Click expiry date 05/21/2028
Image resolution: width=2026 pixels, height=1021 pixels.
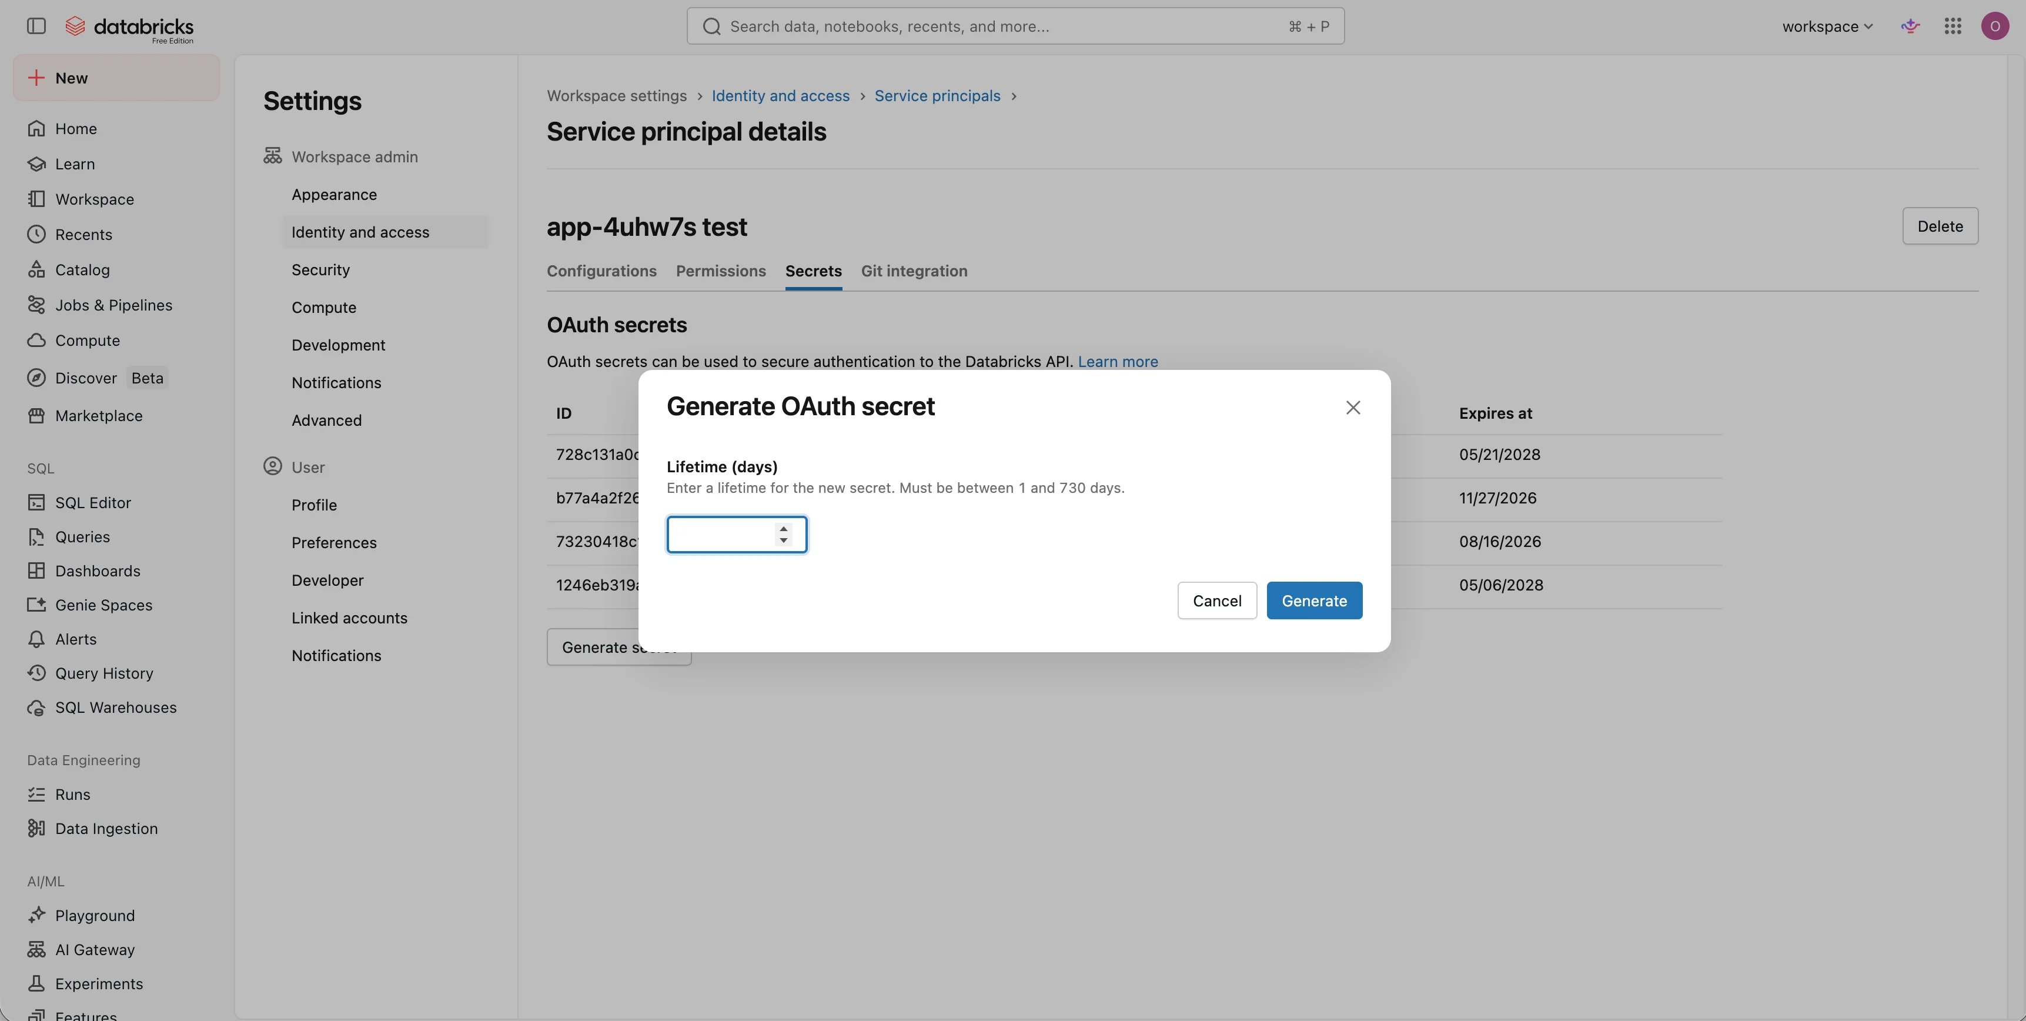pos(1499,455)
